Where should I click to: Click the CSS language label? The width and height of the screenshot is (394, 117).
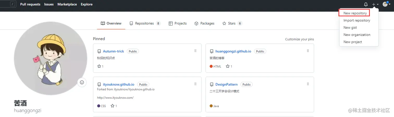pos(103,106)
